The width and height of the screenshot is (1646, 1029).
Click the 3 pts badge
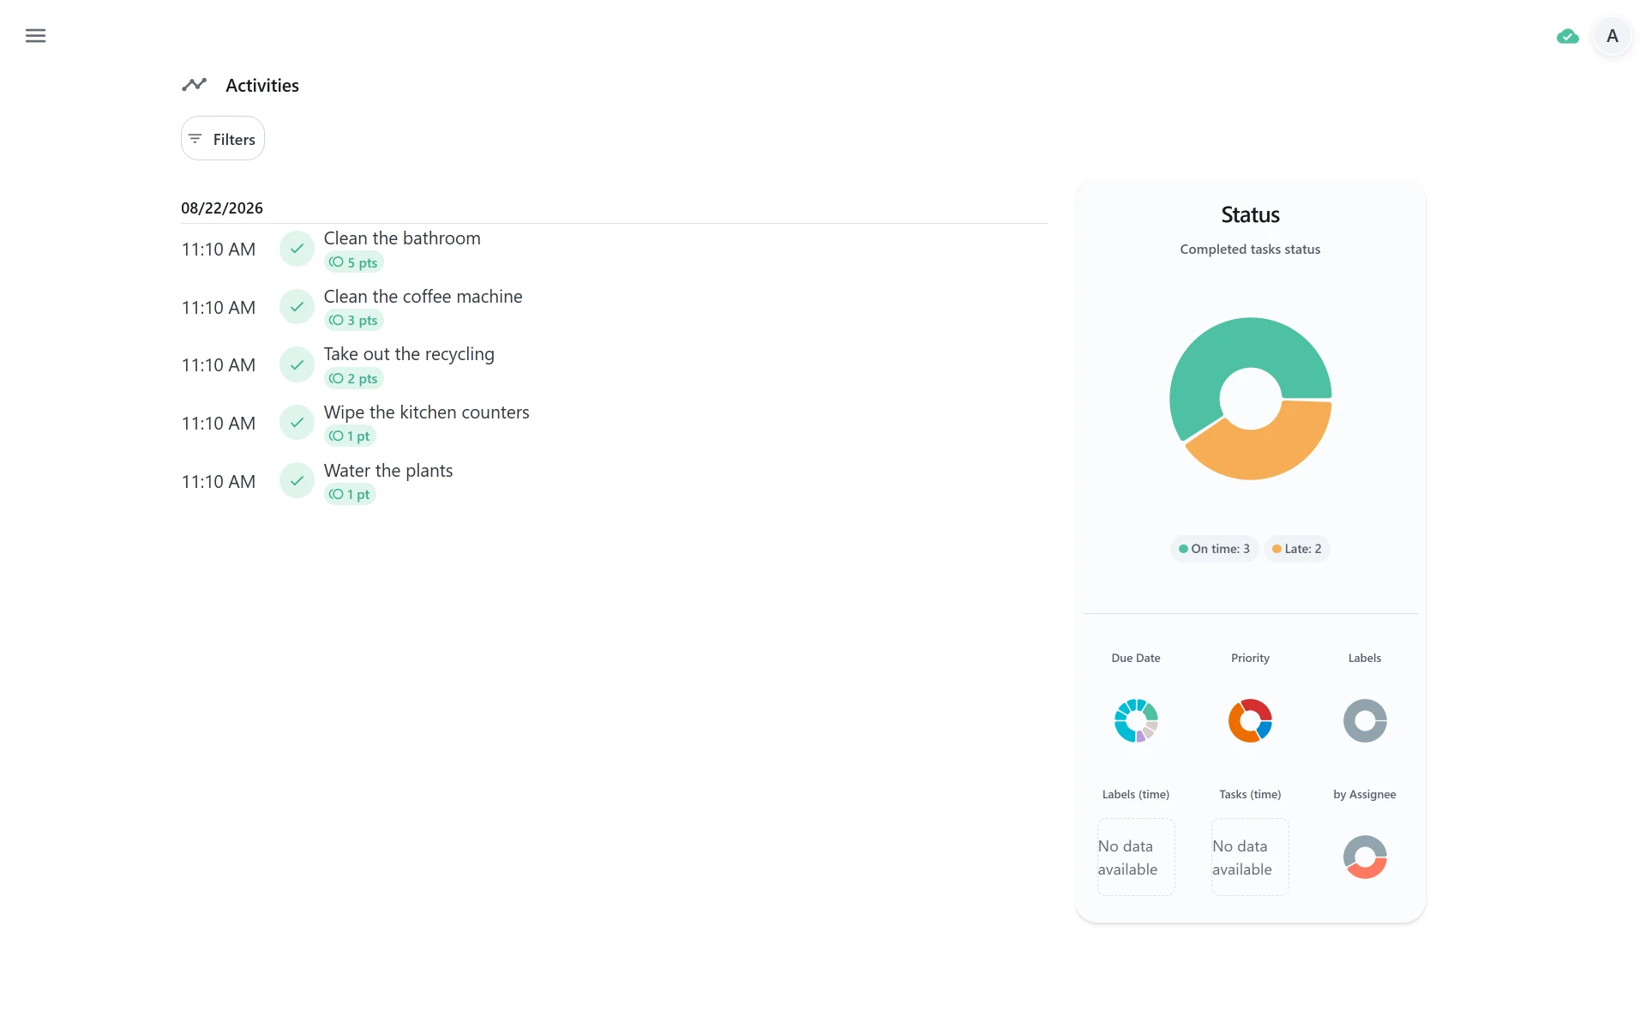pyautogui.click(x=353, y=321)
